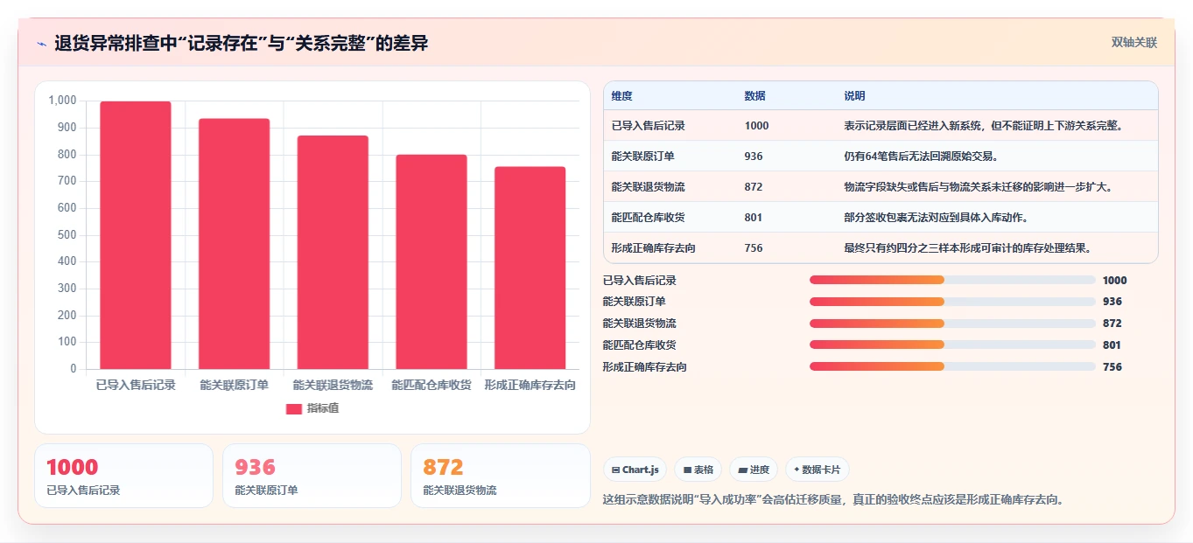Click the 数据卡片 chip
The height and width of the screenshot is (543, 1193).
(817, 470)
